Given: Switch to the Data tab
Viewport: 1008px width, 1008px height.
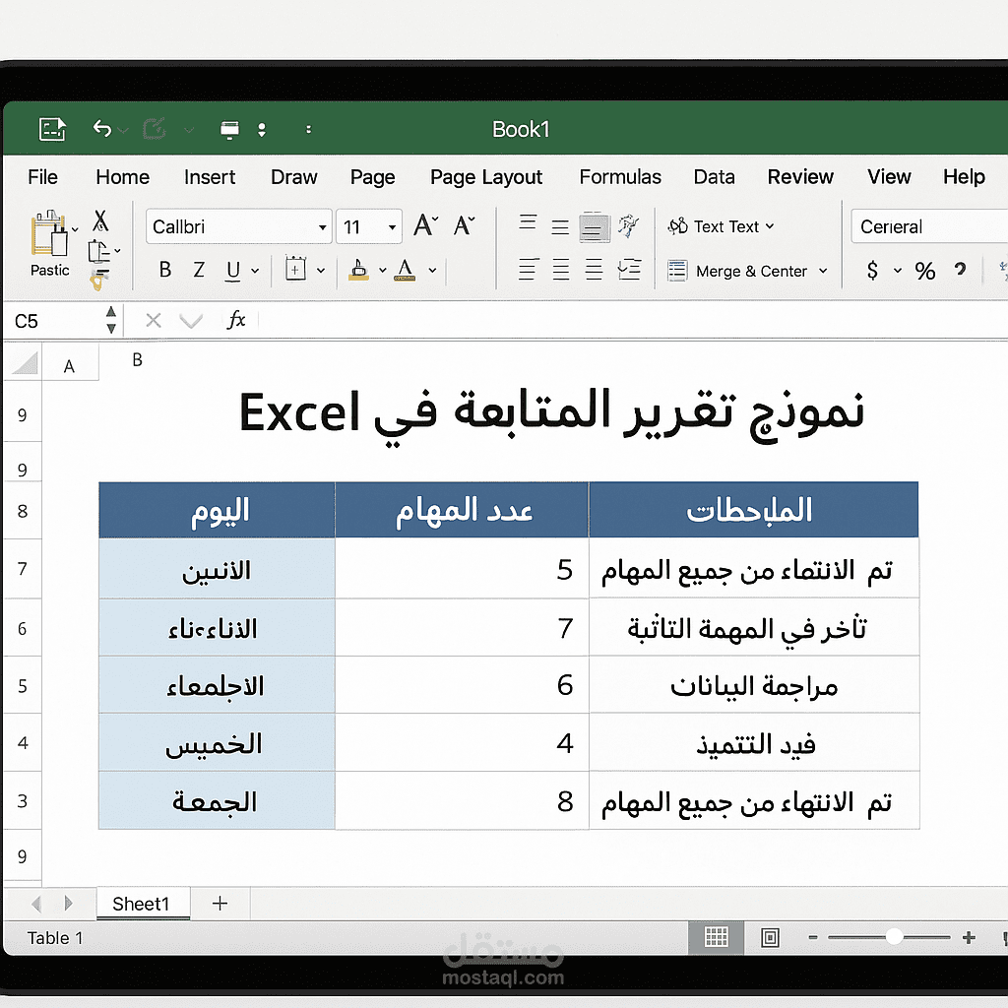Looking at the screenshot, I should point(715,177).
